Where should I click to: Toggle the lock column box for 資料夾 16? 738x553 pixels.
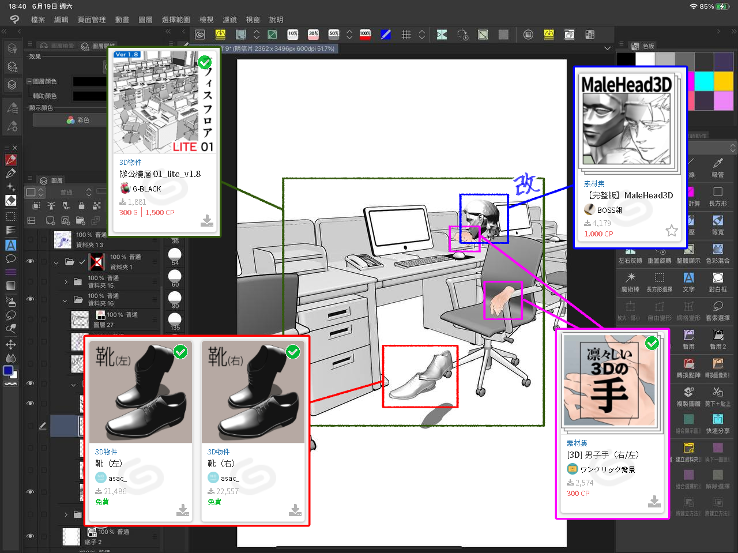pyautogui.click(x=44, y=299)
